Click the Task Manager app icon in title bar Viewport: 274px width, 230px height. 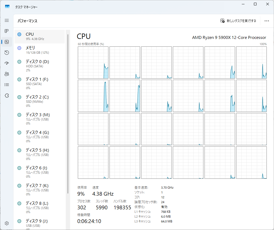(x=7, y=7)
